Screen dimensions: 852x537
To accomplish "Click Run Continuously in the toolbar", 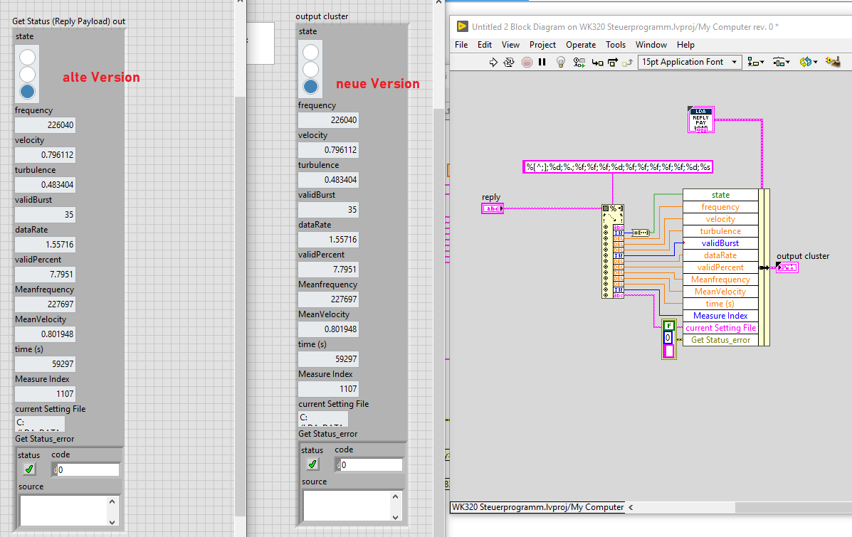I will 509,63.
